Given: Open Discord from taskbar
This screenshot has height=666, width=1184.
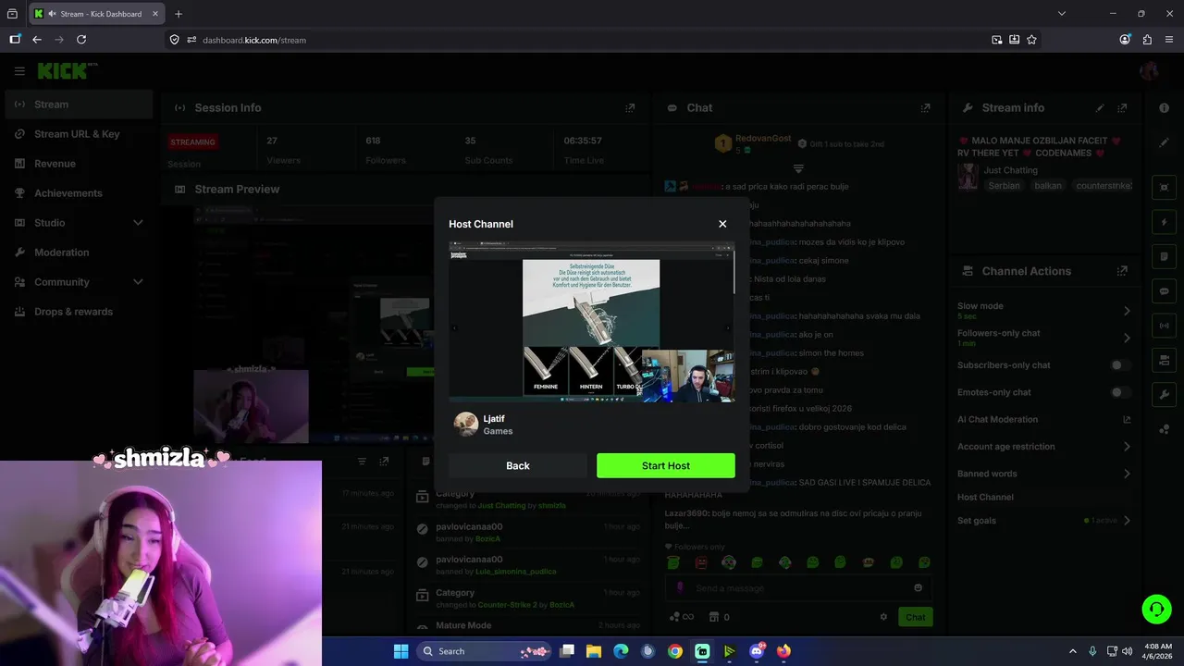Looking at the screenshot, I should tap(757, 651).
